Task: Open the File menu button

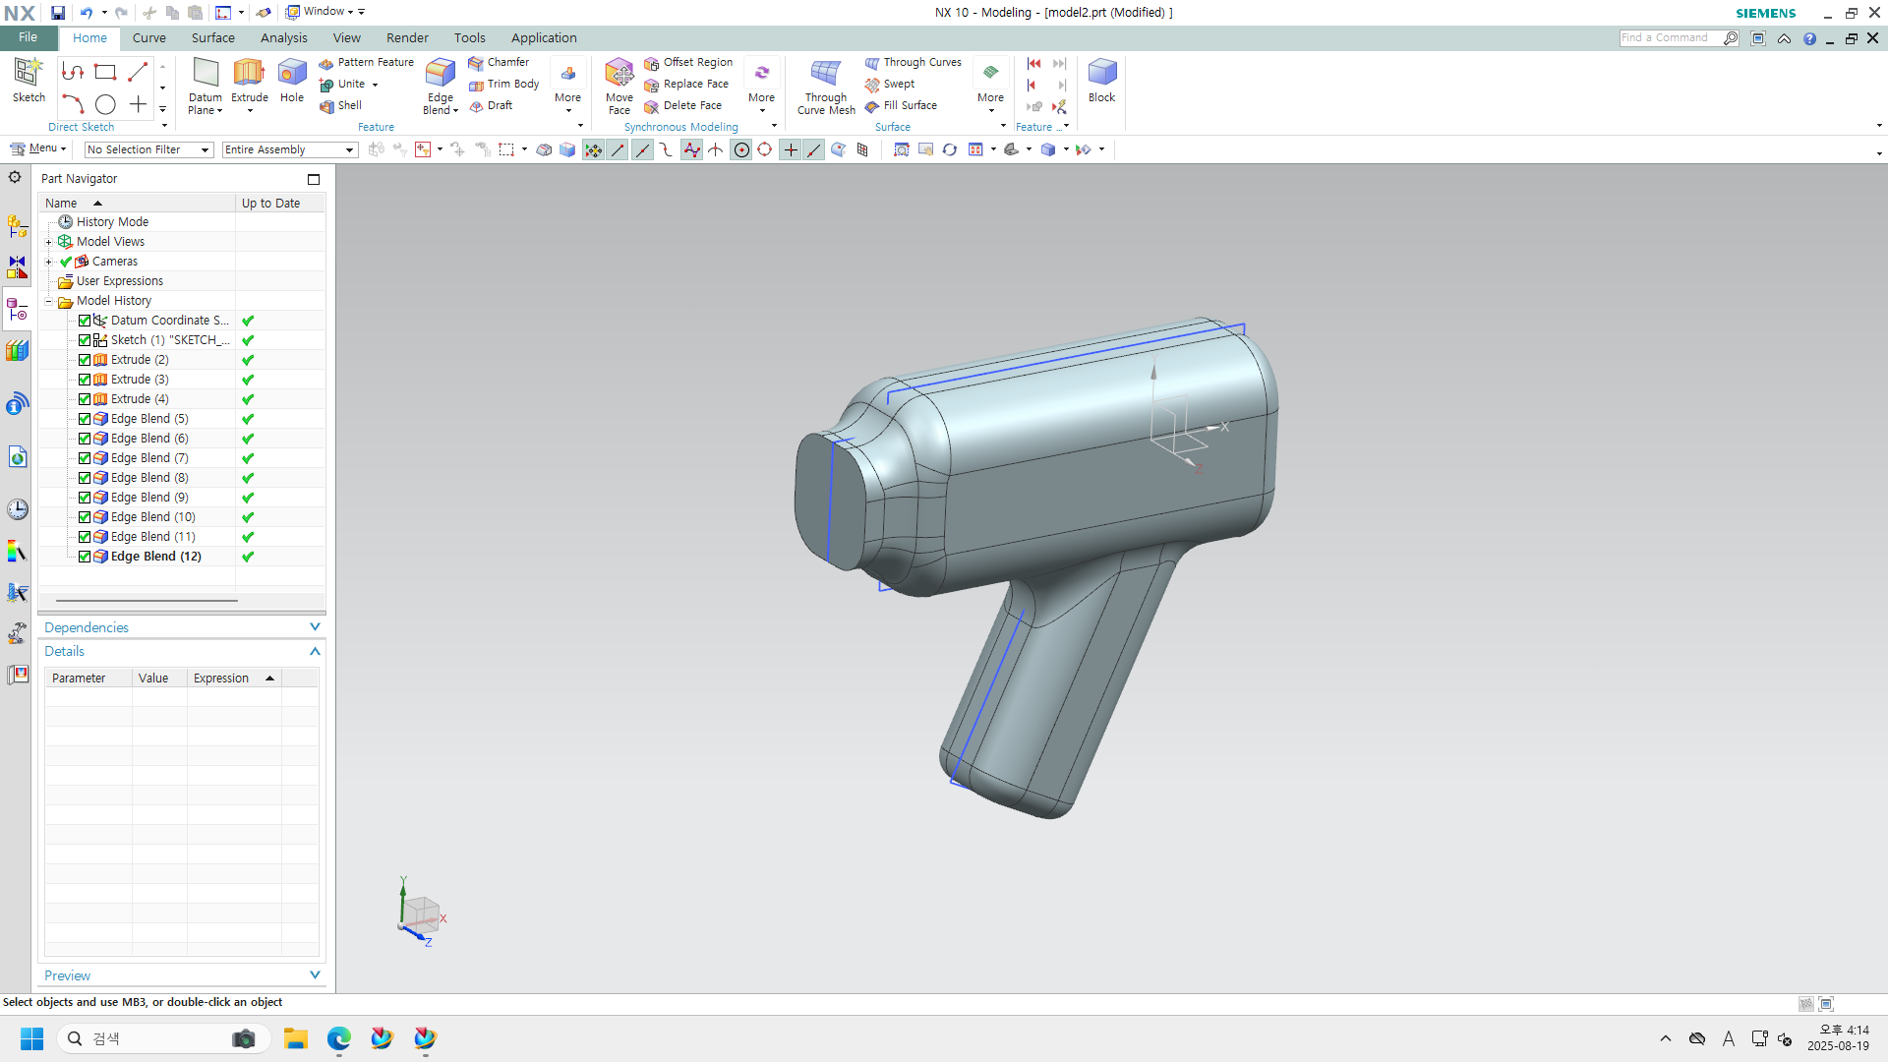Action: (x=28, y=37)
